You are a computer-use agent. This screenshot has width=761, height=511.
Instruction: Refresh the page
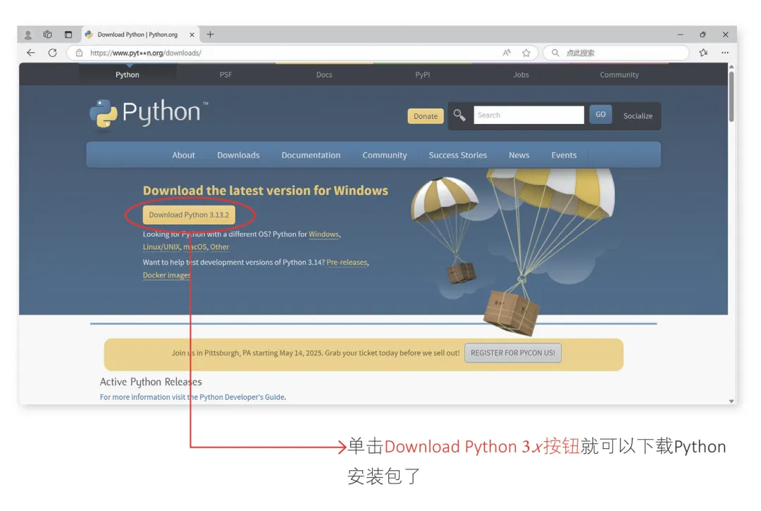[x=52, y=53]
